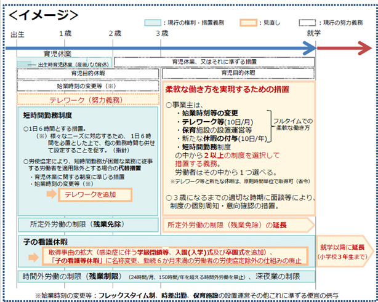378x302 pixels.
Task: Click the 代替措置 bold text
Action: pyautogui.click(x=130, y=168)
